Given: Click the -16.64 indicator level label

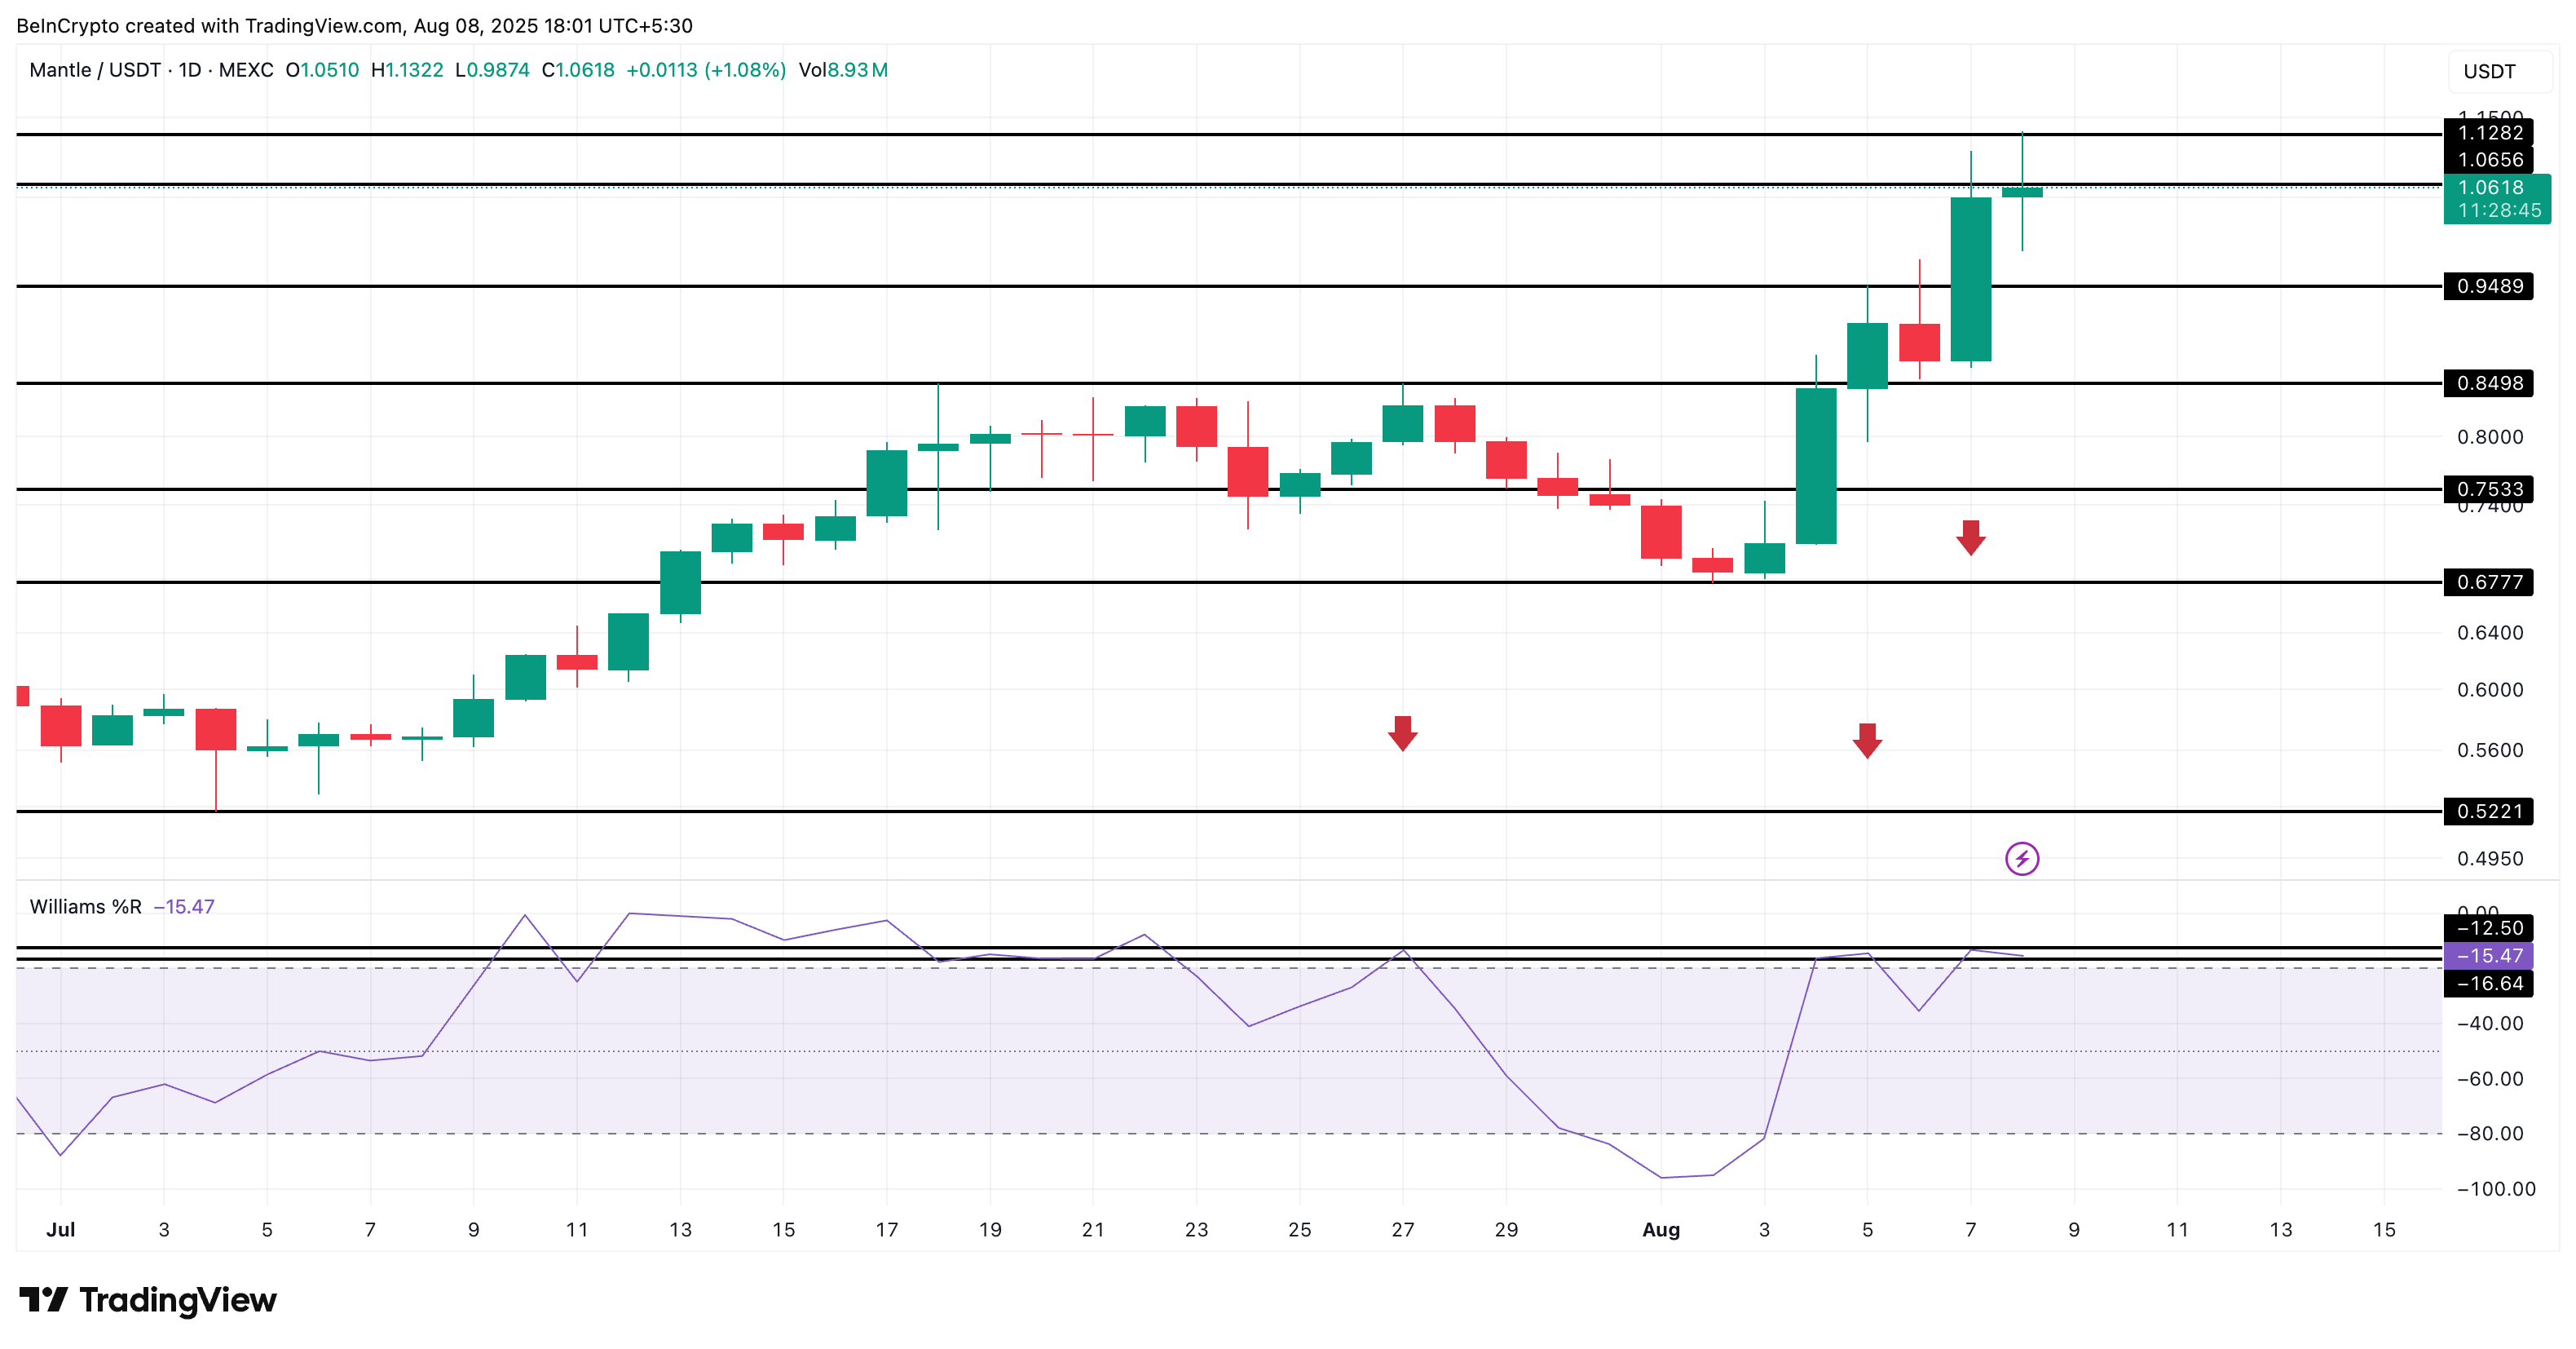Looking at the screenshot, I should coord(2488,984).
